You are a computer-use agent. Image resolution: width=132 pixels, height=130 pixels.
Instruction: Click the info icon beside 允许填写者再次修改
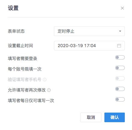click(x=49, y=90)
